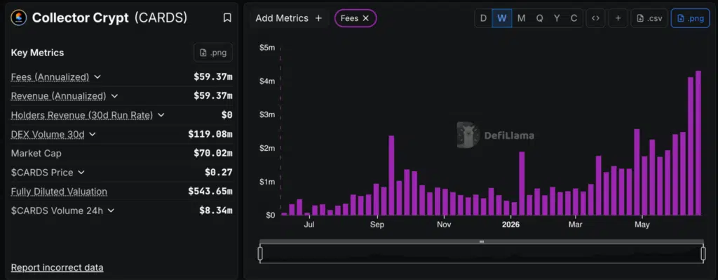Expand $CARDS Price row
718x280 pixels.
(81, 173)
